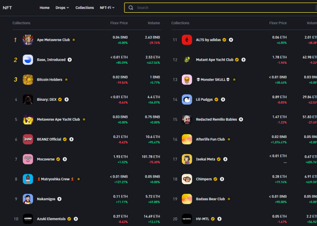Click the right Collections column header
The image size is (317, 226).
(180, 23)
